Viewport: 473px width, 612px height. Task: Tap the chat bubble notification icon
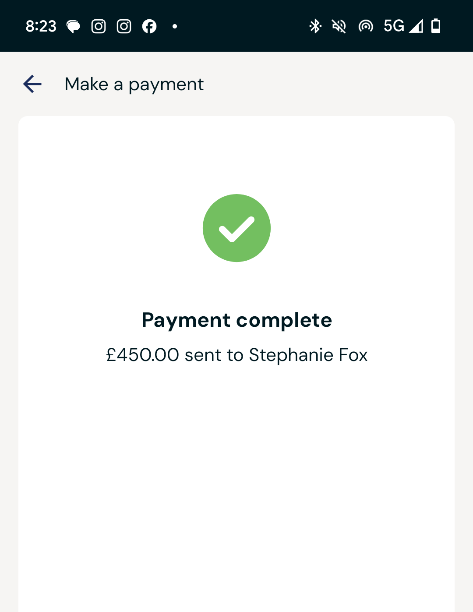coord(73,27)
